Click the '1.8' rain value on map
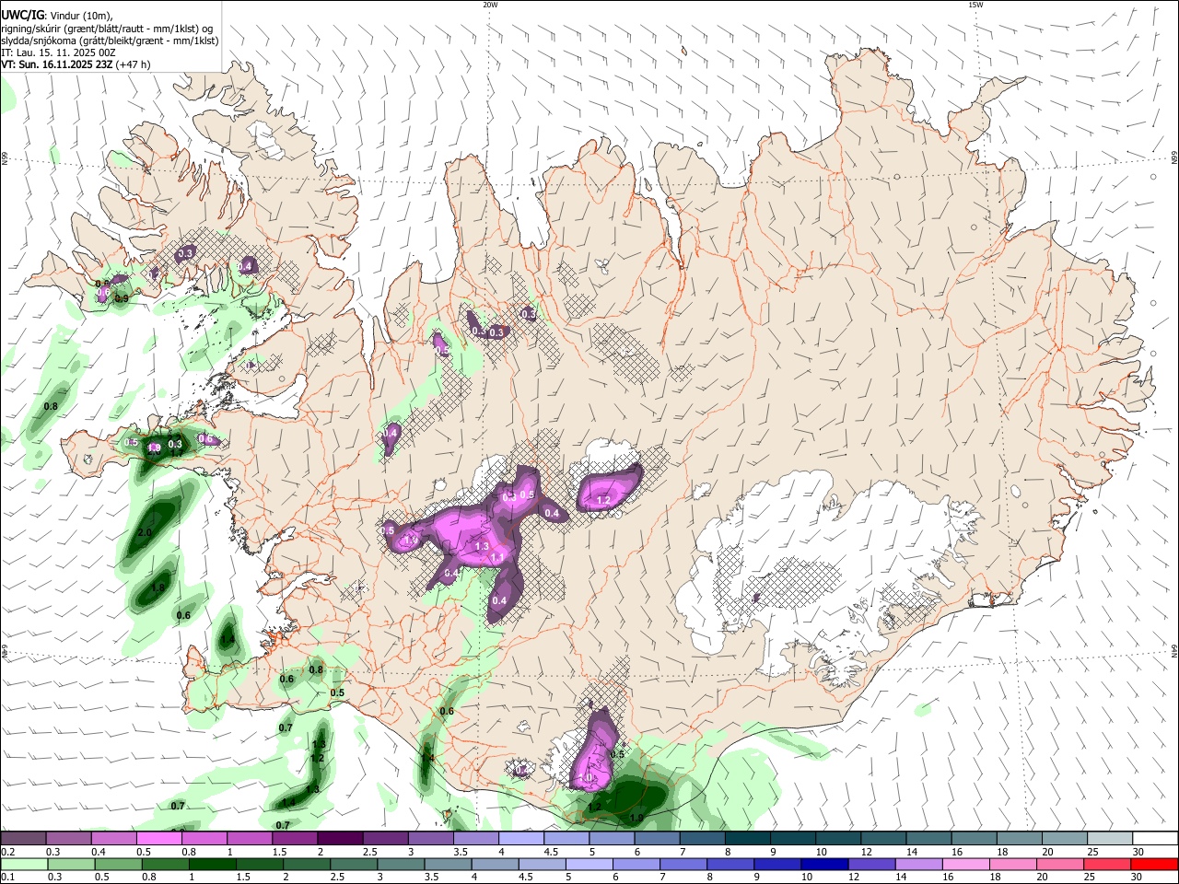 tap(158, 587)
